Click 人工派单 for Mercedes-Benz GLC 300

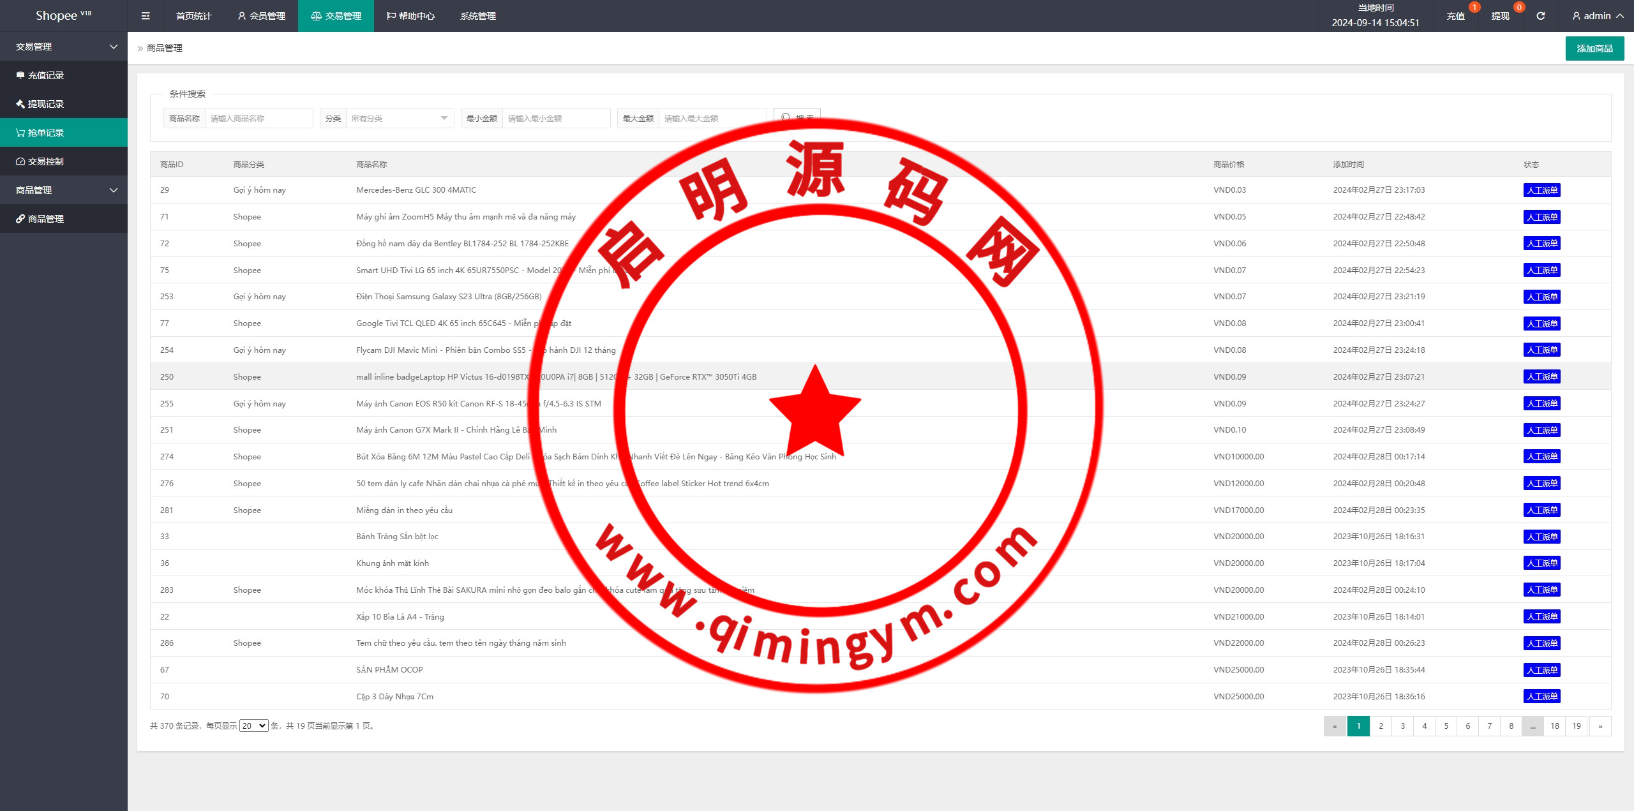(x=1541, y=190)
